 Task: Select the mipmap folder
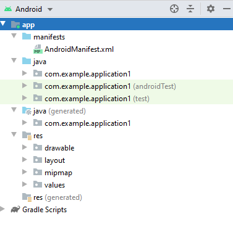tap(59, 173)
